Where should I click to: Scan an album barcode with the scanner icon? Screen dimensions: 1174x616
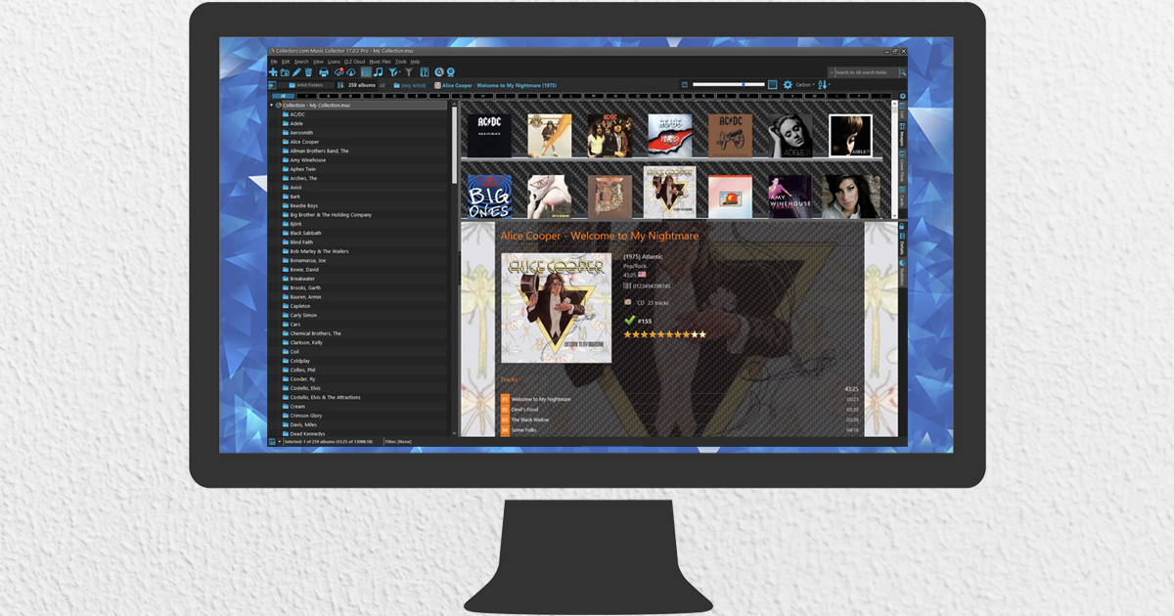click(452, 71)
